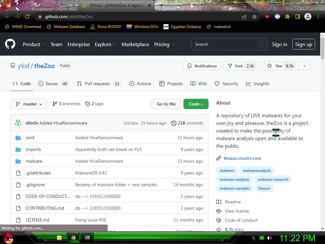
Task: View the 2 tags
Action: pos(94,104)
